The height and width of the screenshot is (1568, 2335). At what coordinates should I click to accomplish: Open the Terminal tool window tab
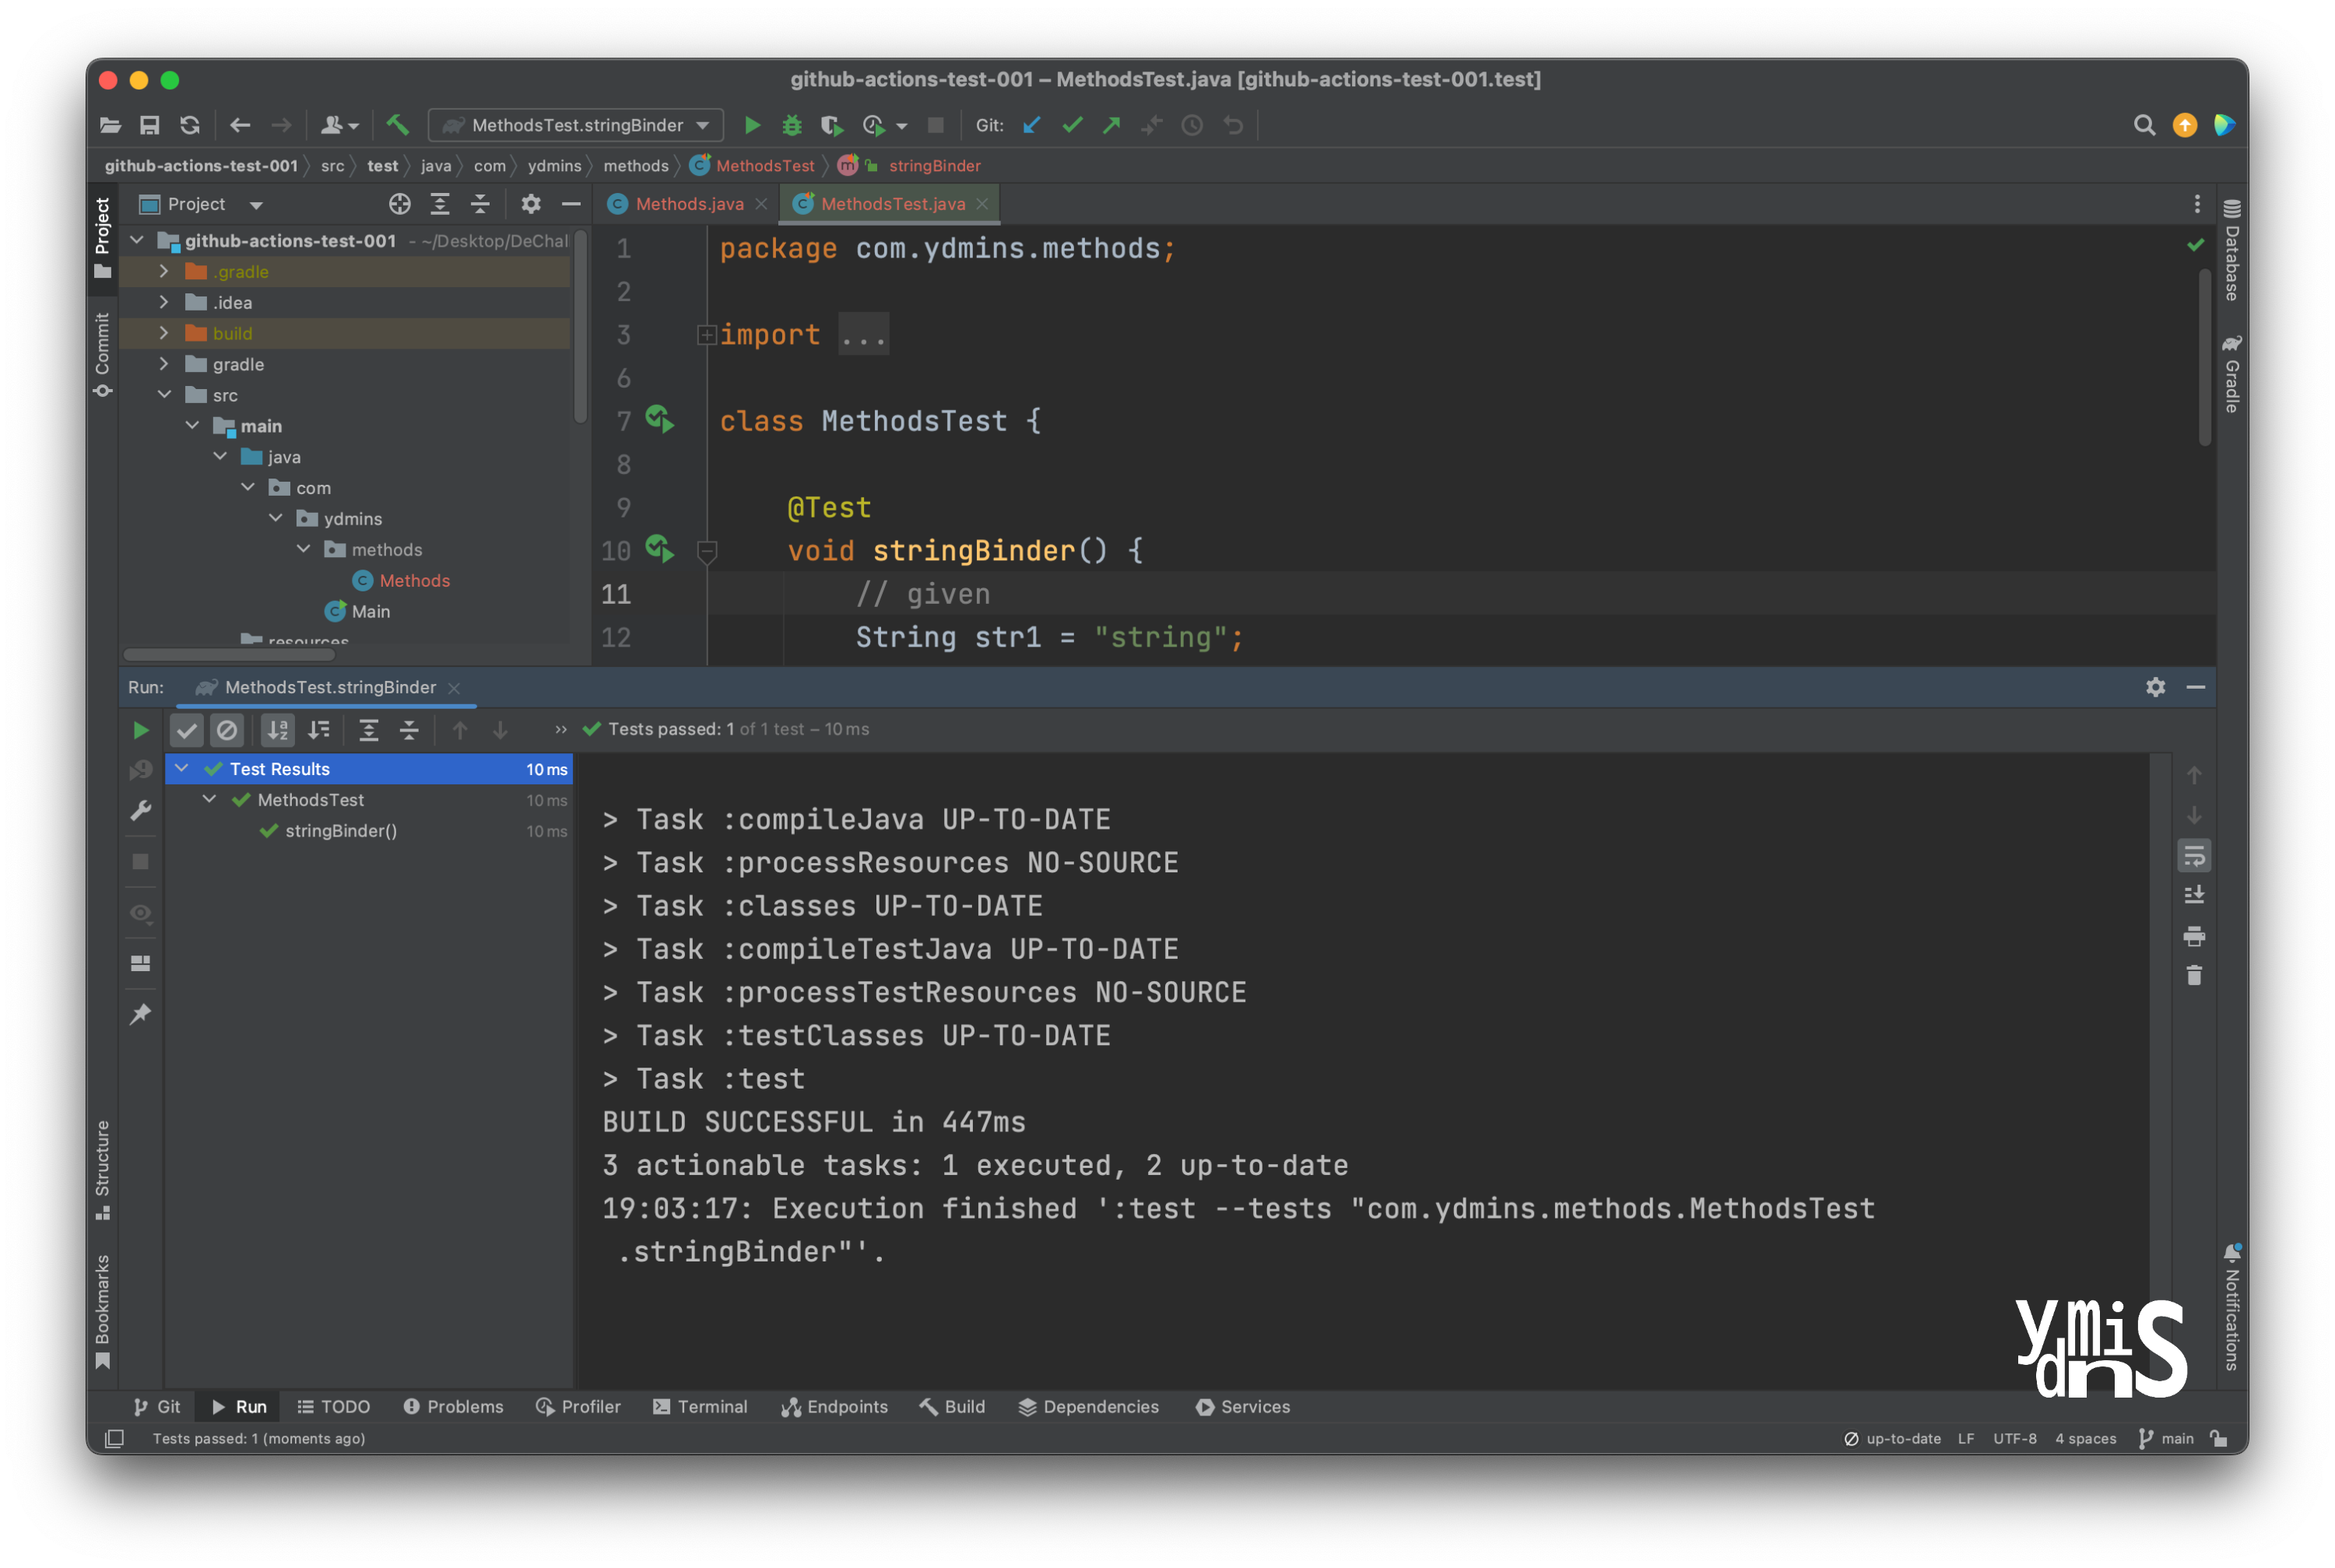click(700, 1406)
